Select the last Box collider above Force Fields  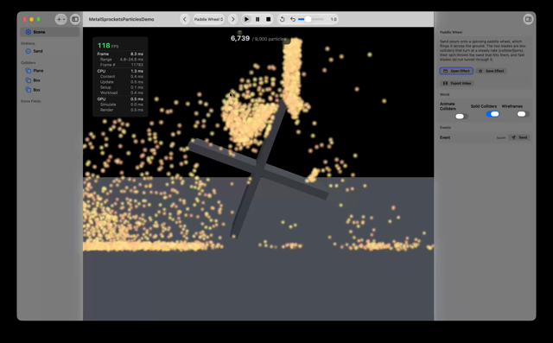pyautogui.click(x=50, y=90)
